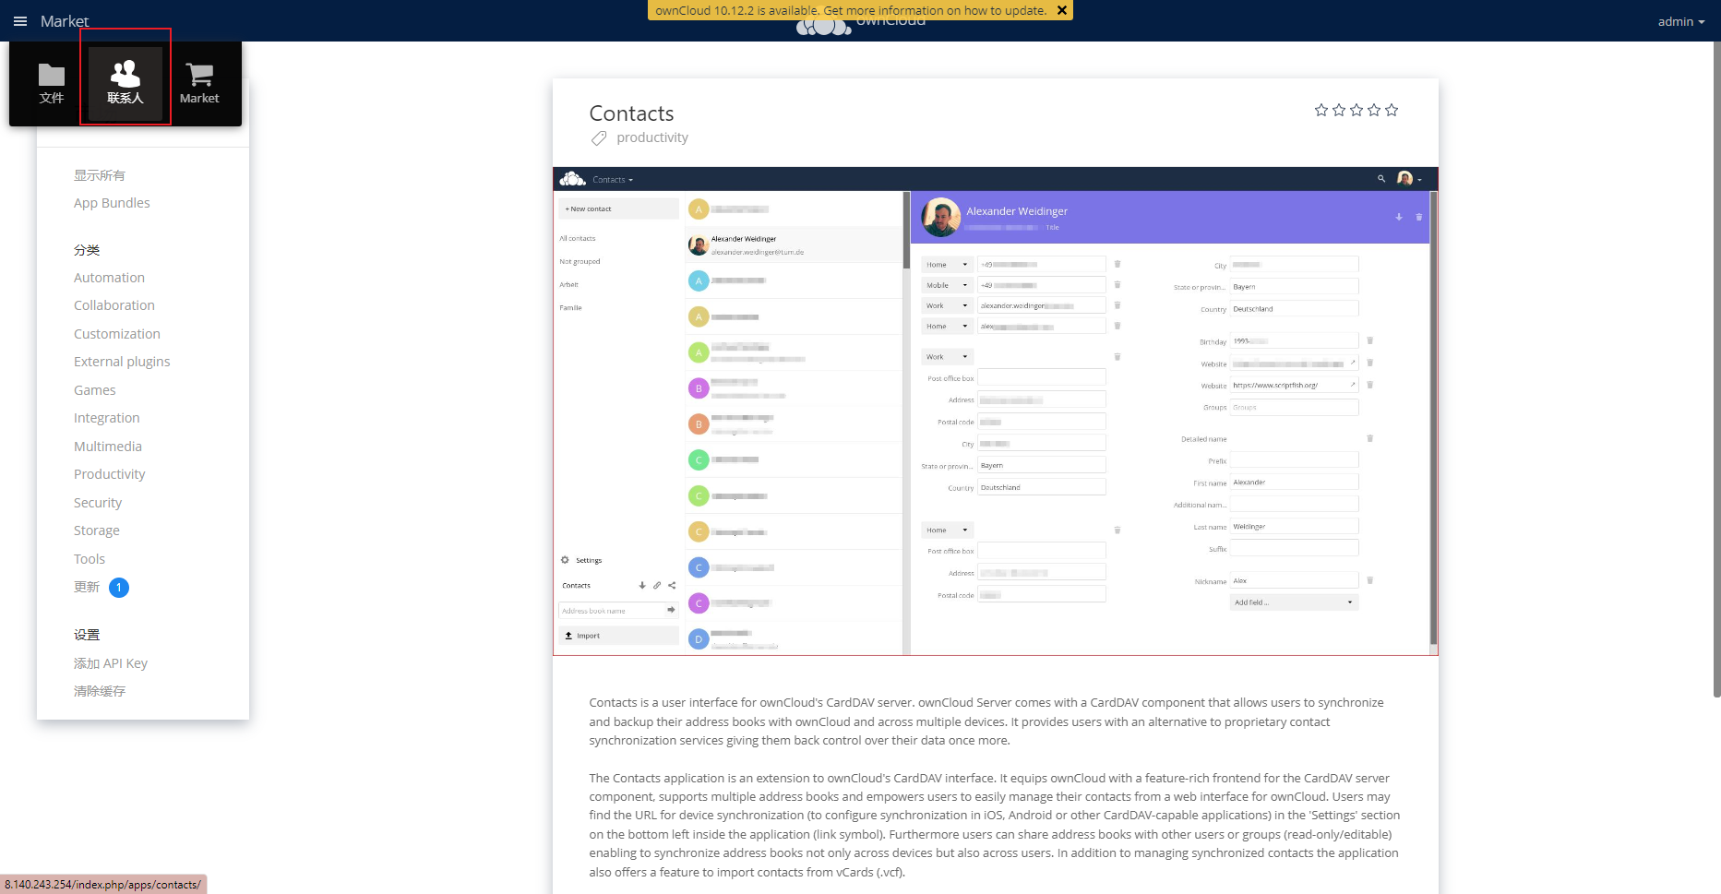Open the admin user dropdown
The width and height of the screenshot is (1721, 894).
(x=1680, y=21)
